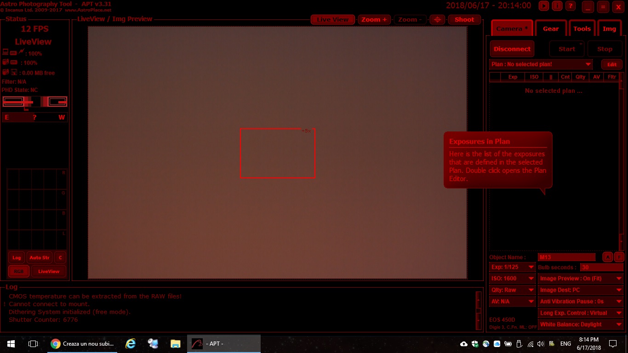Toggle Auto Str stretch button

[40, 258]
